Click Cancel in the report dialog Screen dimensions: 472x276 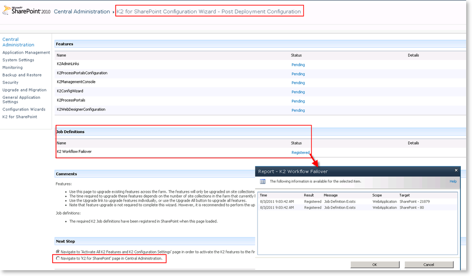tap(429, 265)
